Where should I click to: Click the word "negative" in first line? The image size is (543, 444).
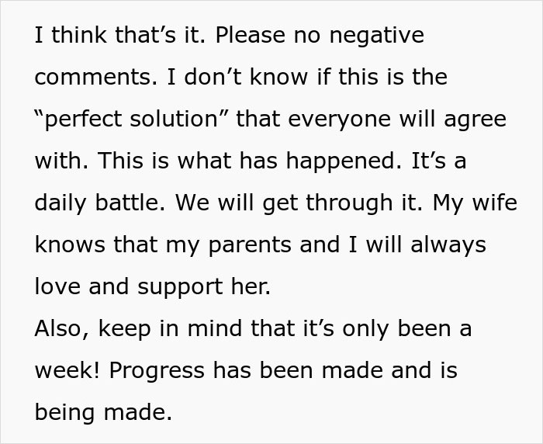pos(376,36)
